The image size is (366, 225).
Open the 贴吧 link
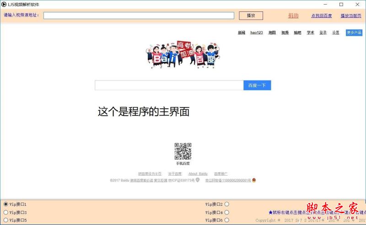tap(298, 32)
